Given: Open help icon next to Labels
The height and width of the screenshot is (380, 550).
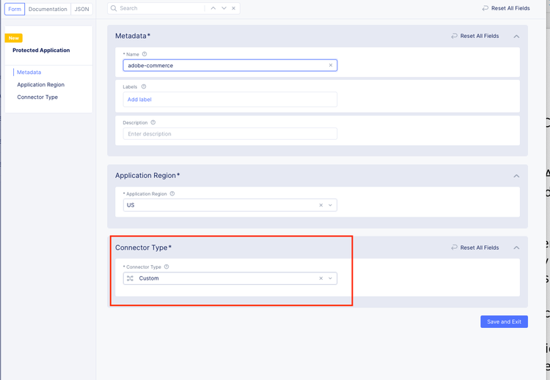Looking at the screenshot, I should coord(144,86).
